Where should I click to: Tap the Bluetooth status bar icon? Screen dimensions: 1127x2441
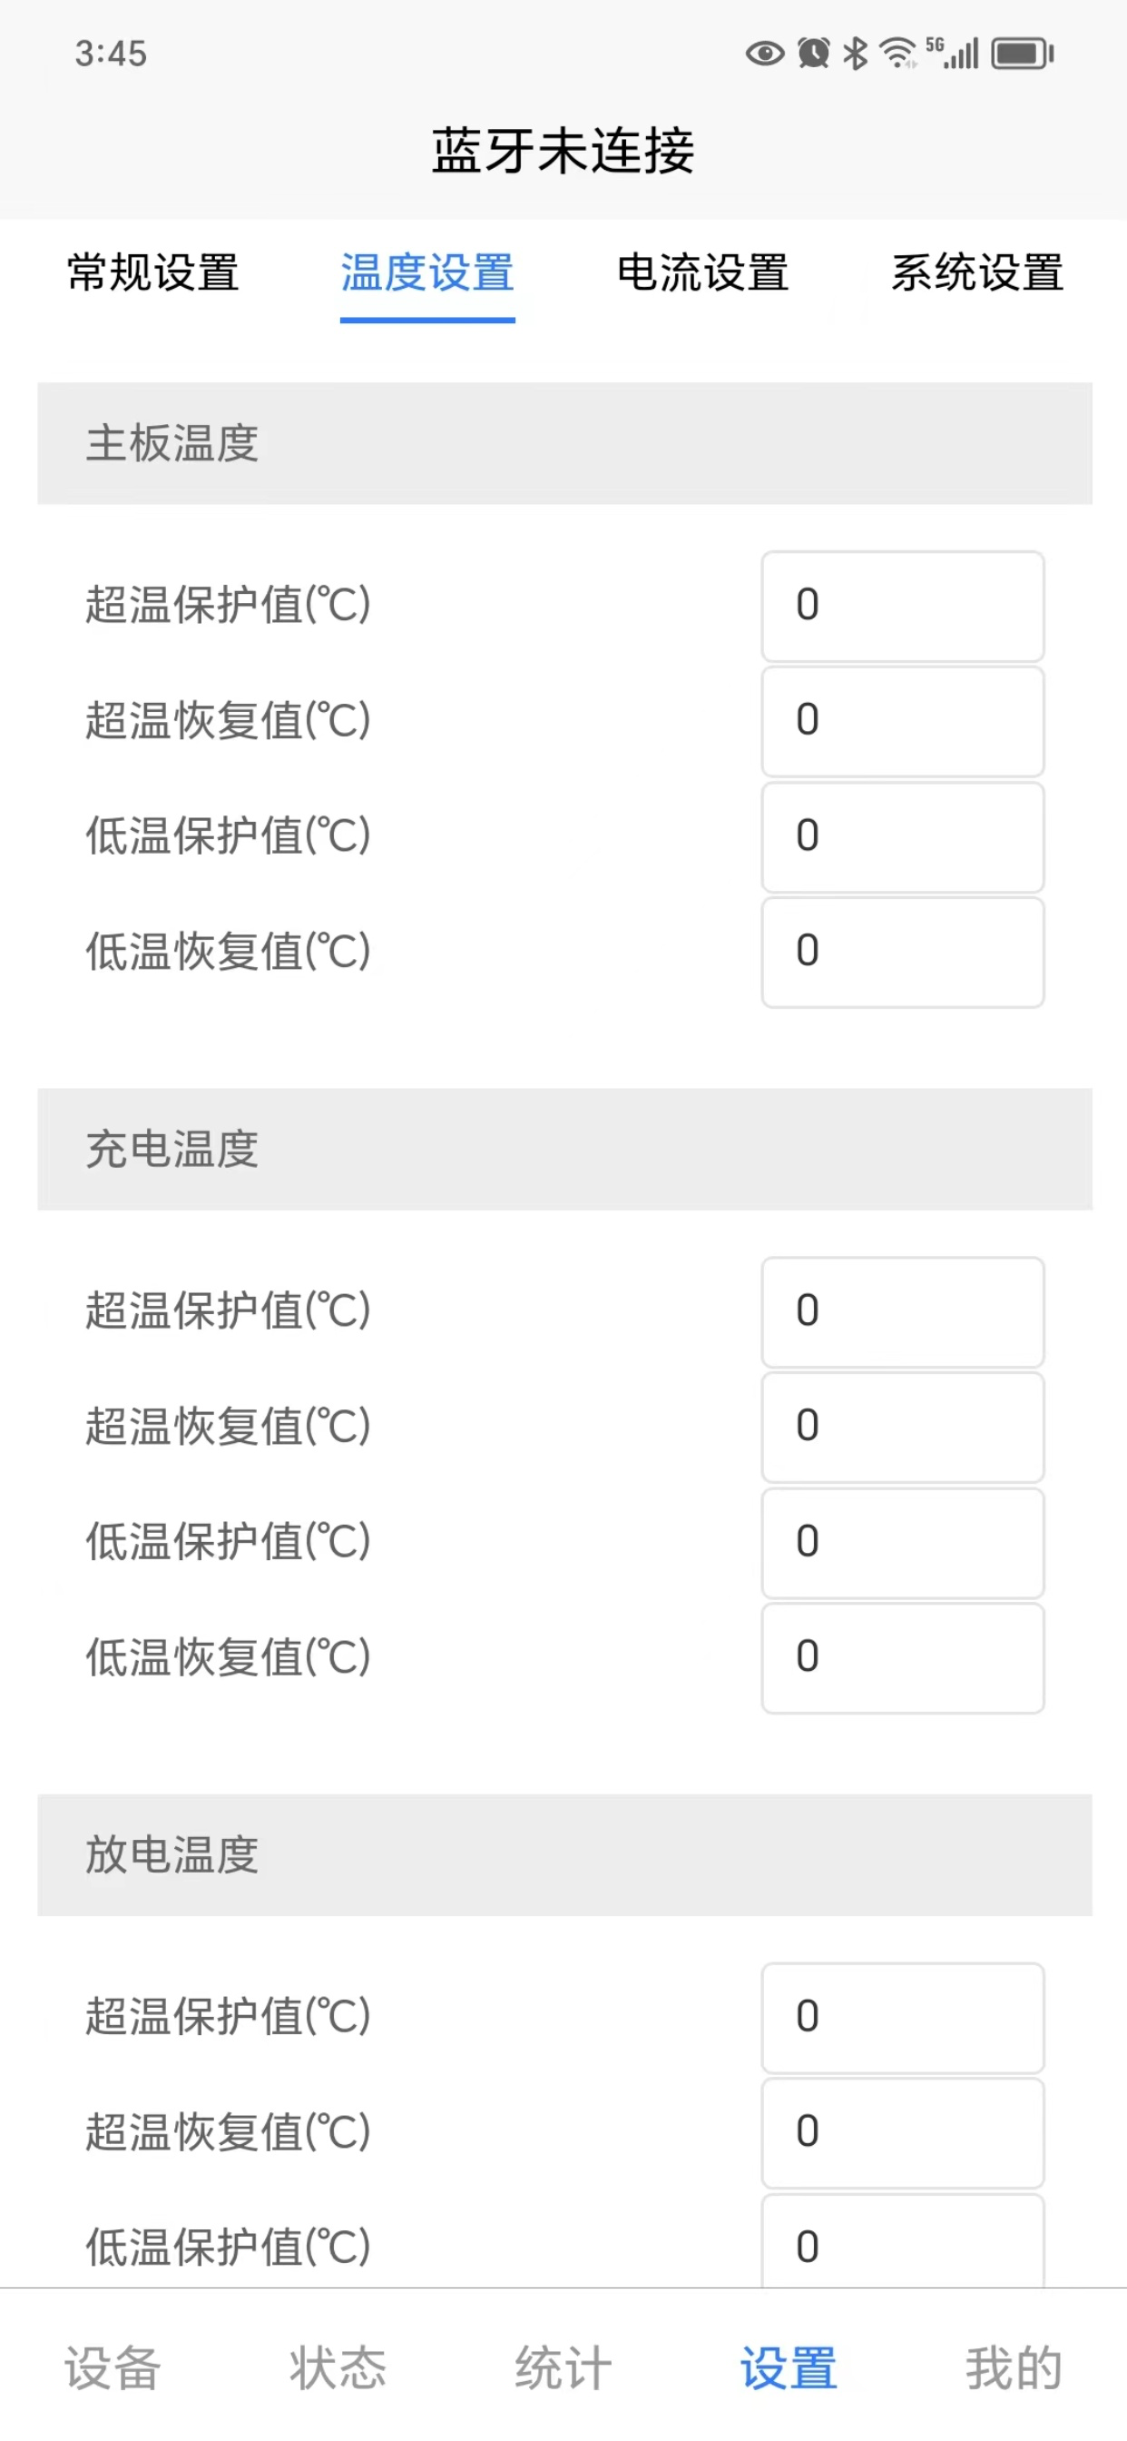855,53
